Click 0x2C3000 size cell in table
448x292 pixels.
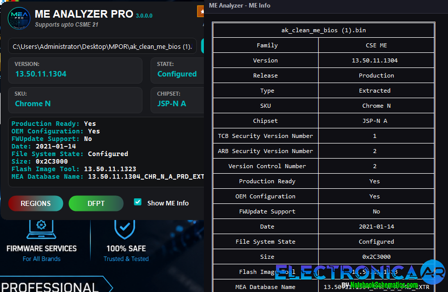pos(376,257)
